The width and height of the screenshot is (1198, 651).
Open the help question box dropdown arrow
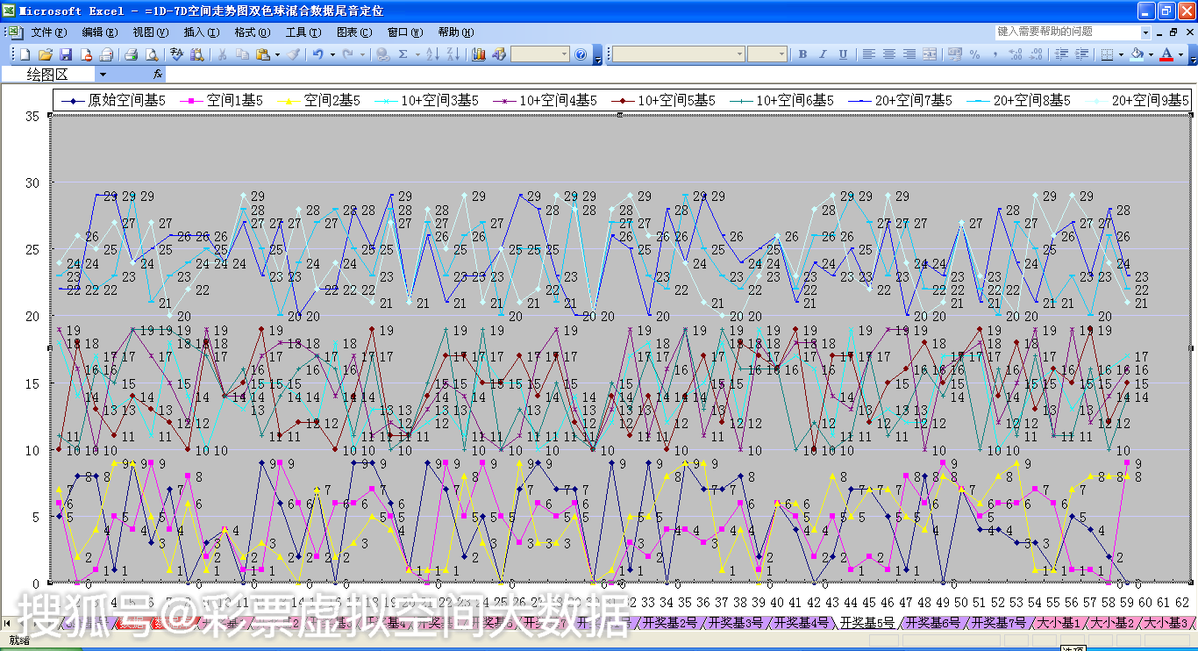1145,32
